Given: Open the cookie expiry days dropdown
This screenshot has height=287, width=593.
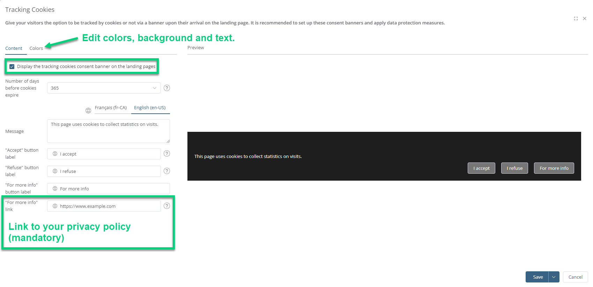Looking at the screenshot, I should (x=104, y=88).
